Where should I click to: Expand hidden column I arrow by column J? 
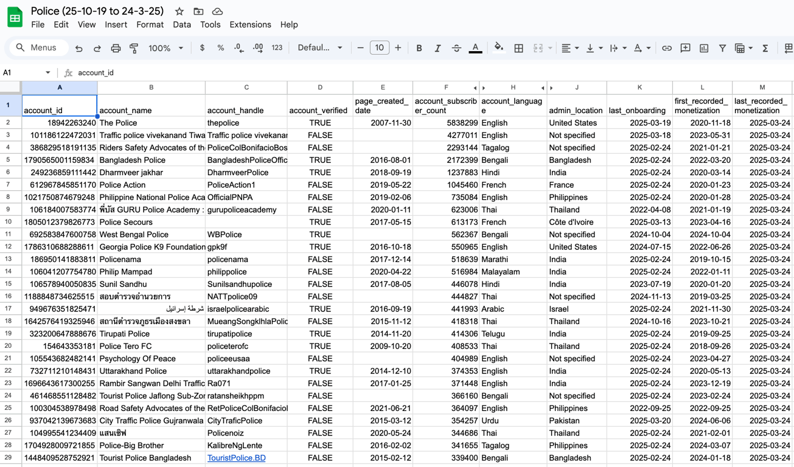coord(551,88)
